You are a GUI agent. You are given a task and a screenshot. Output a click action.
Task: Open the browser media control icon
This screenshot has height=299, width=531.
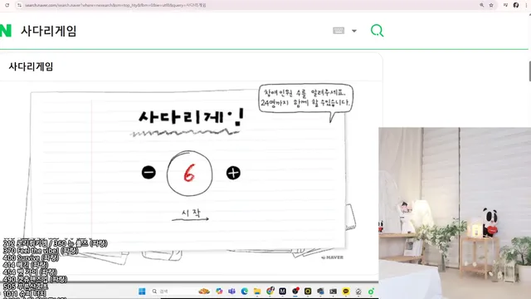tap(505, 5)
